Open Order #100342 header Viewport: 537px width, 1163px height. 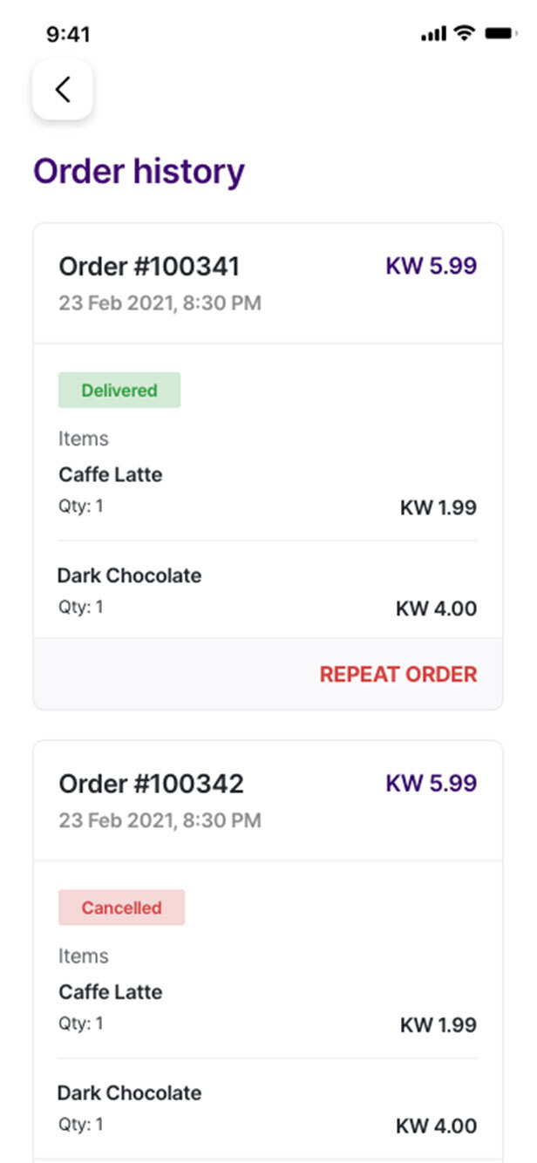(x=151, y=784)
